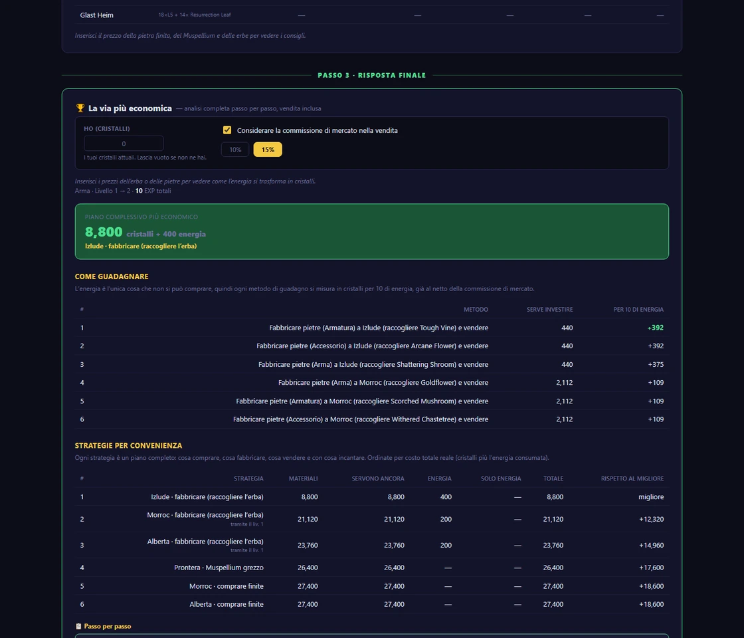Select the Morroc comprare finite strategy
The width and height of the screenshot is (744, 638).
371,586
